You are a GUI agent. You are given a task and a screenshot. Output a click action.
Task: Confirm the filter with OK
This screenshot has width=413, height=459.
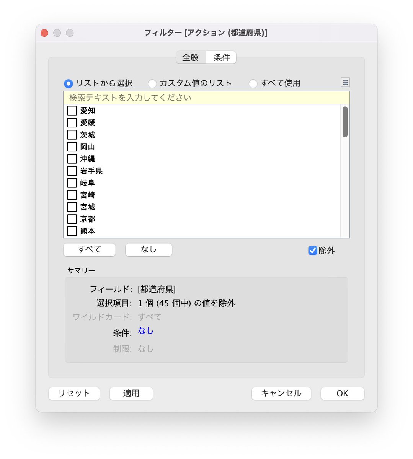click(x=343, y=394)
